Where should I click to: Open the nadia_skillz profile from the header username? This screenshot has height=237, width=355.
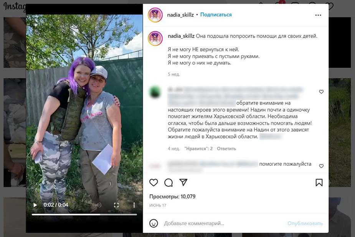pos(180,15)
